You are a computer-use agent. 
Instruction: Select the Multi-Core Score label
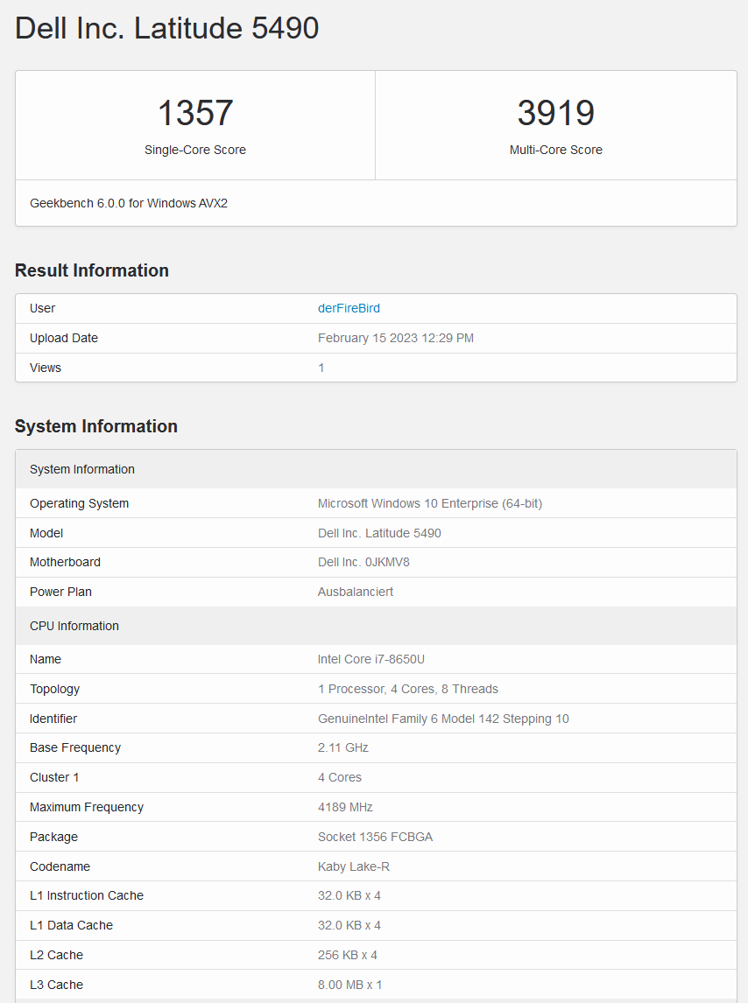[555, 150]
